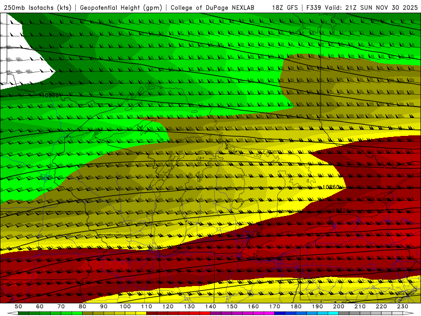Select the dark red swatch below 110
Screen dimensions: 421x316
152,313
